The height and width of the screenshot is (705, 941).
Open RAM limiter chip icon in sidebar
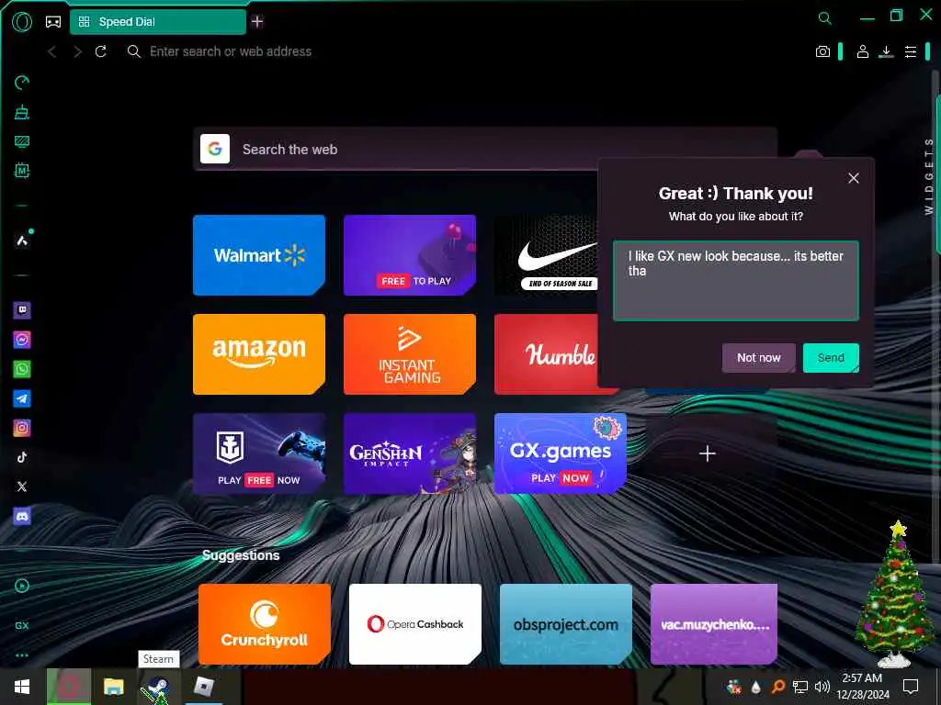(22, 171)
